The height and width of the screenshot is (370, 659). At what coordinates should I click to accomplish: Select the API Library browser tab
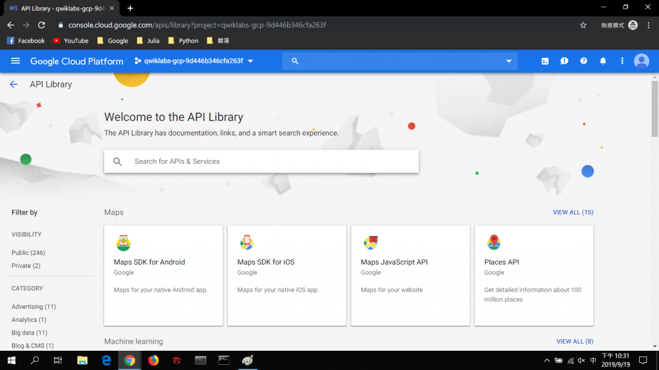(x=61, y=8)
